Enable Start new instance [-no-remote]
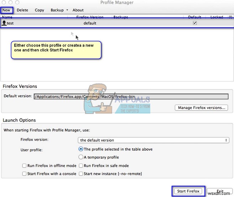Screen dimensions: 234x197 (81, 174)
